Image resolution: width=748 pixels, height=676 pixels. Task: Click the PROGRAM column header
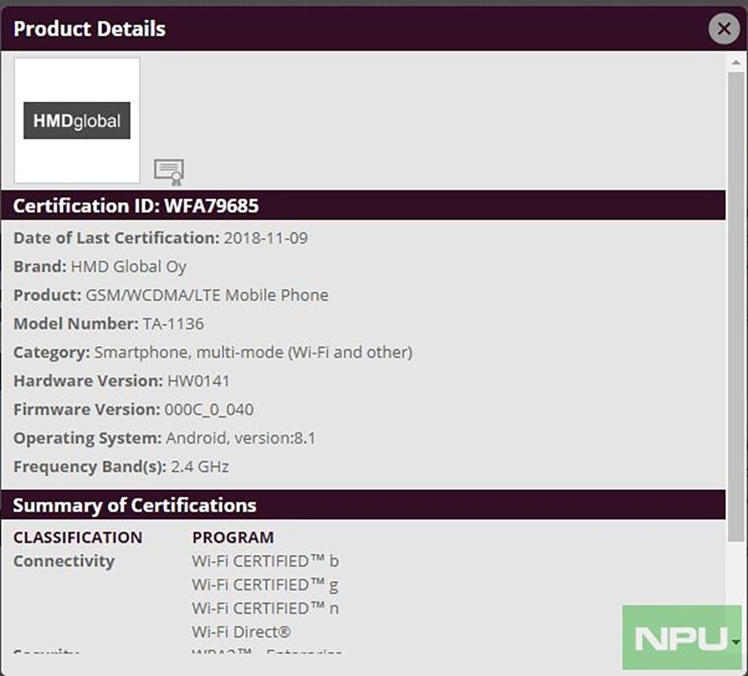[x=233, y=537]
